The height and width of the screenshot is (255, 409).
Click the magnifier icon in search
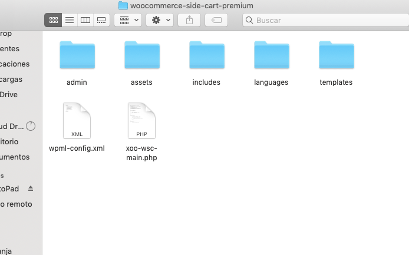[249, 20]
